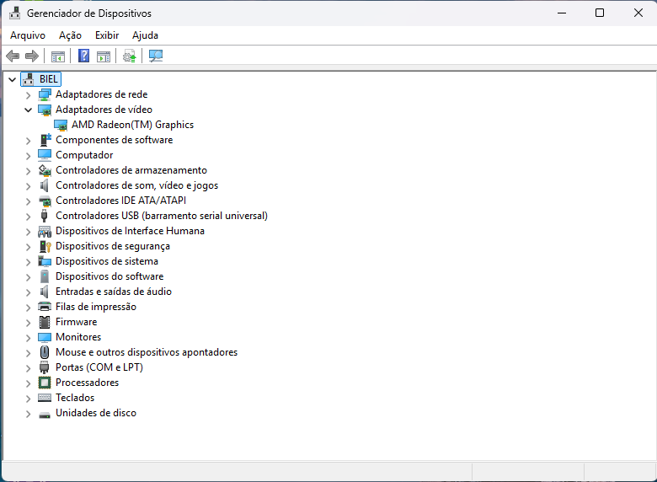The width and height of the screenshot is (657, 482).
Task: Open the Ajuda menu
Action: (145, 35)
